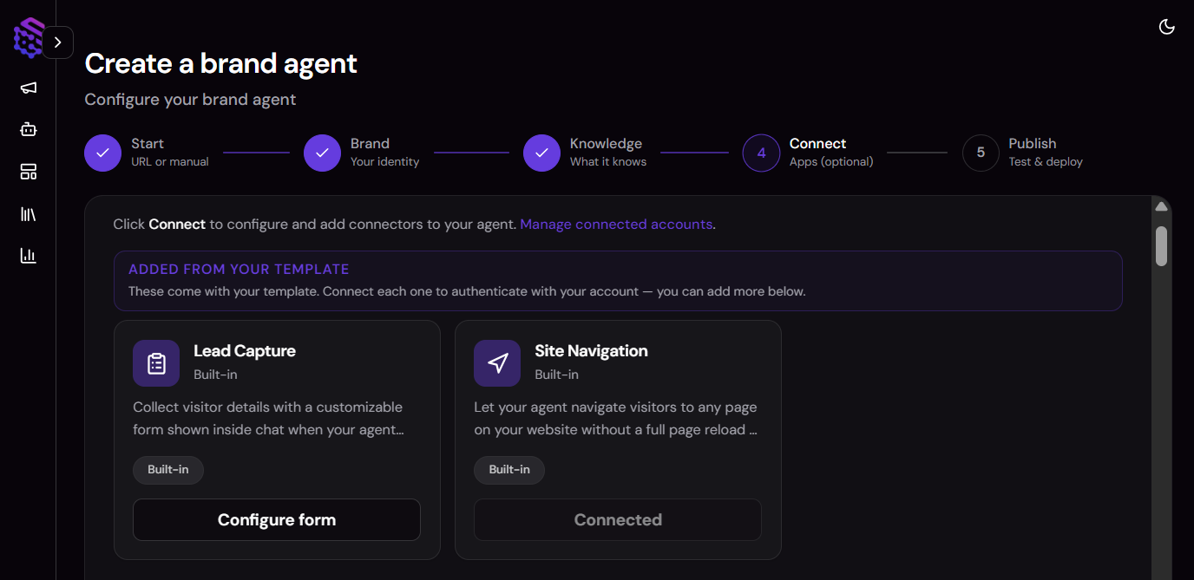Click the Site Navigation arrow icon
This screenshot has width=1194, height=580.
[497, 363]
